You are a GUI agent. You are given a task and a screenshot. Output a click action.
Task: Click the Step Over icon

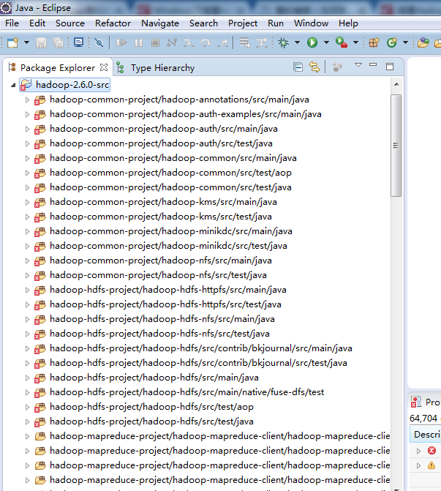[206, 42]
